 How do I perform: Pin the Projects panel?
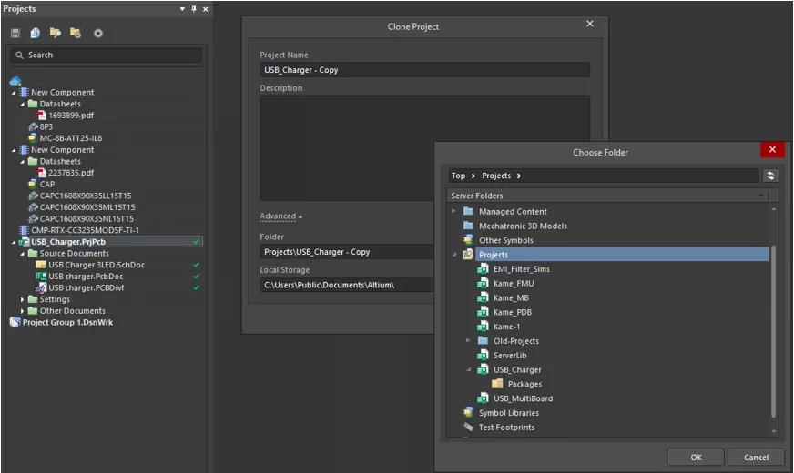194,9
